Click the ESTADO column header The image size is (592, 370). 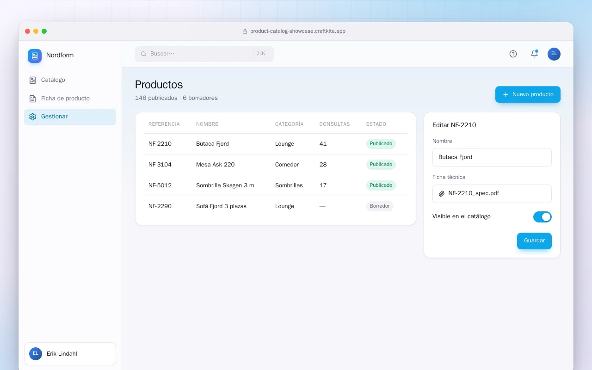coord(376,124)
